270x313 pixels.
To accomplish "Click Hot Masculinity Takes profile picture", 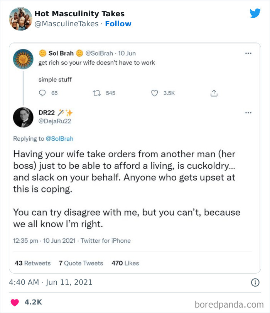I will click(20, 19).
